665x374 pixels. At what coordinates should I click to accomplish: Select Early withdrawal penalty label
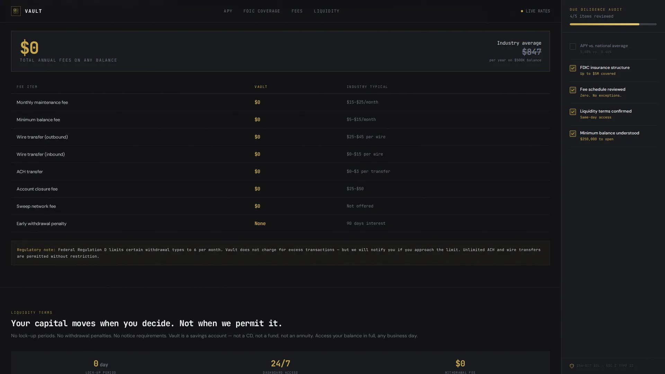42,224
